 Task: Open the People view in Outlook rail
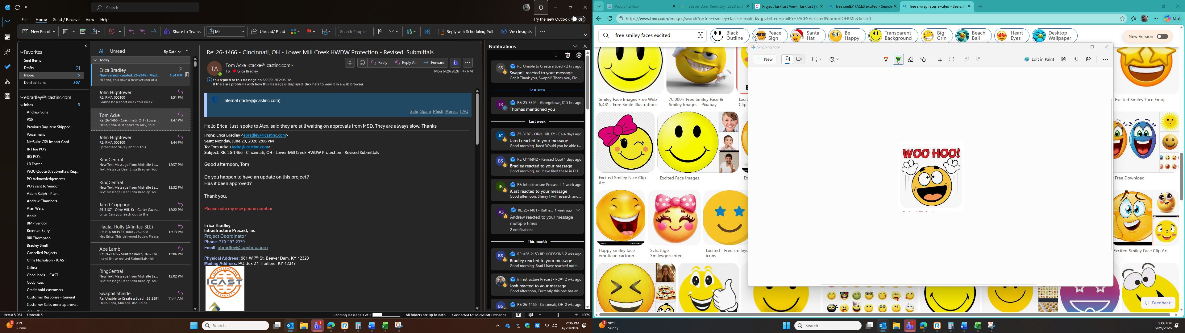7,52
